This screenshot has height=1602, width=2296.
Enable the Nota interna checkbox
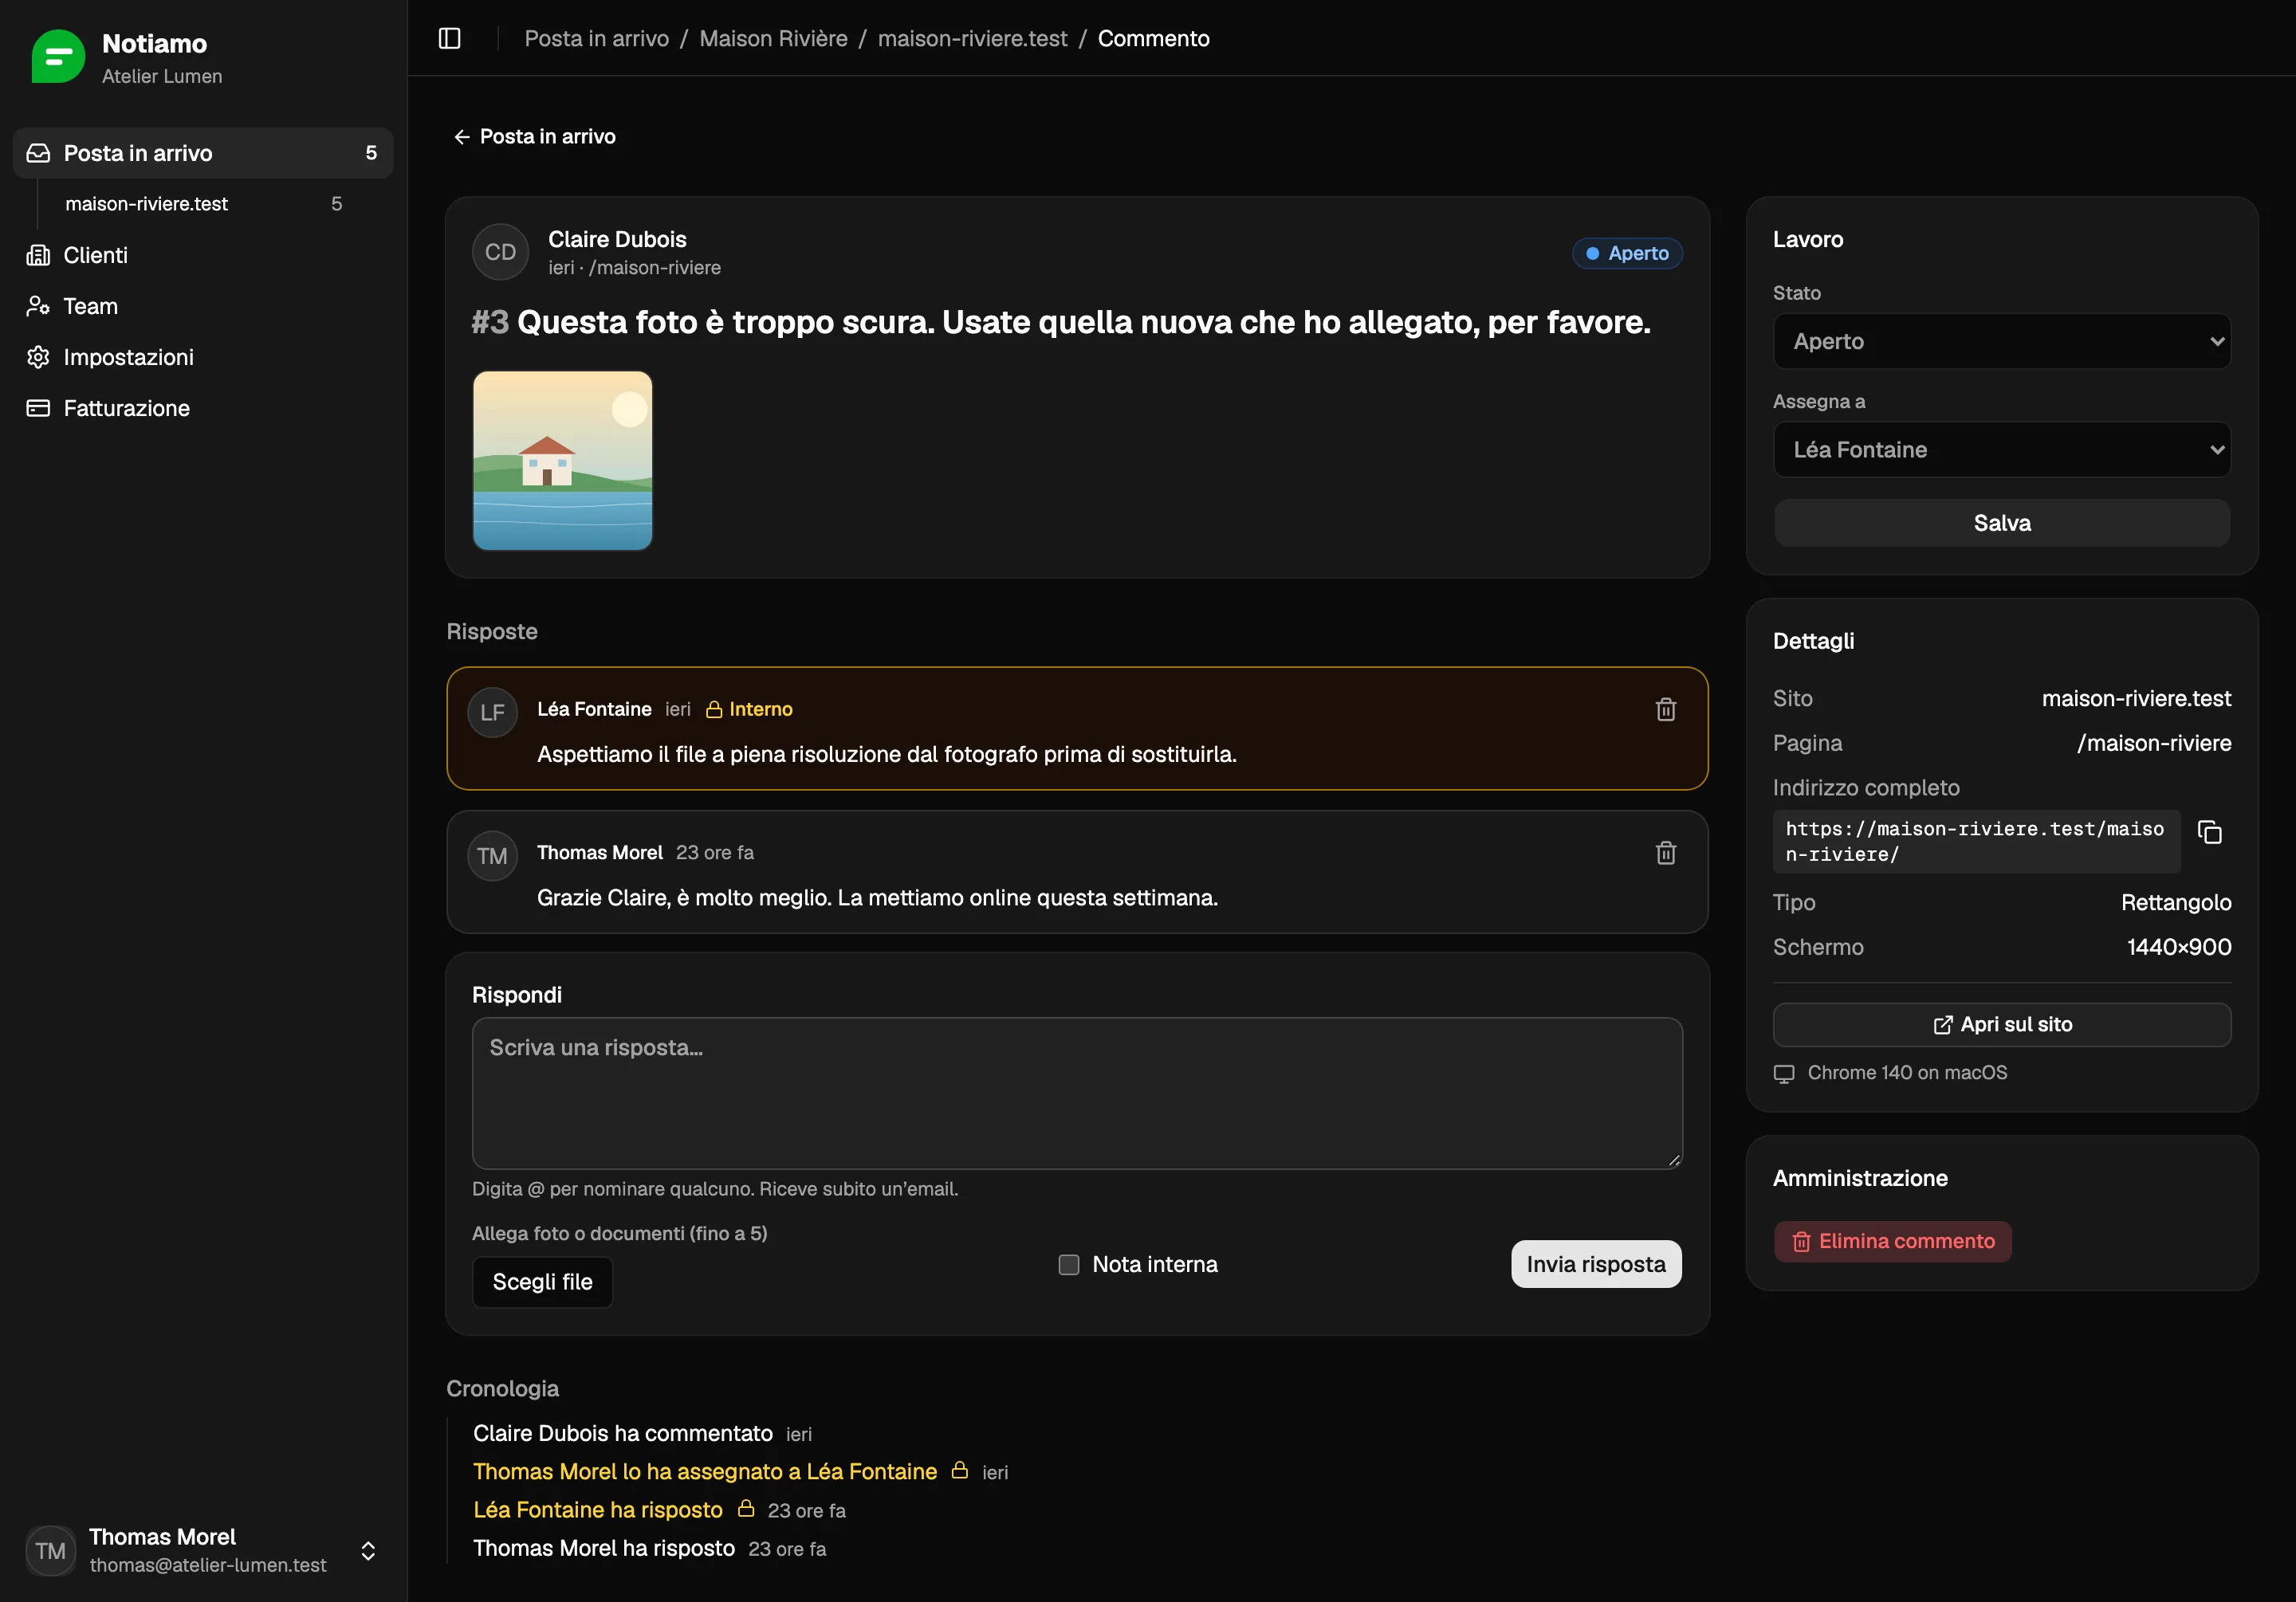[1069, 1265]
